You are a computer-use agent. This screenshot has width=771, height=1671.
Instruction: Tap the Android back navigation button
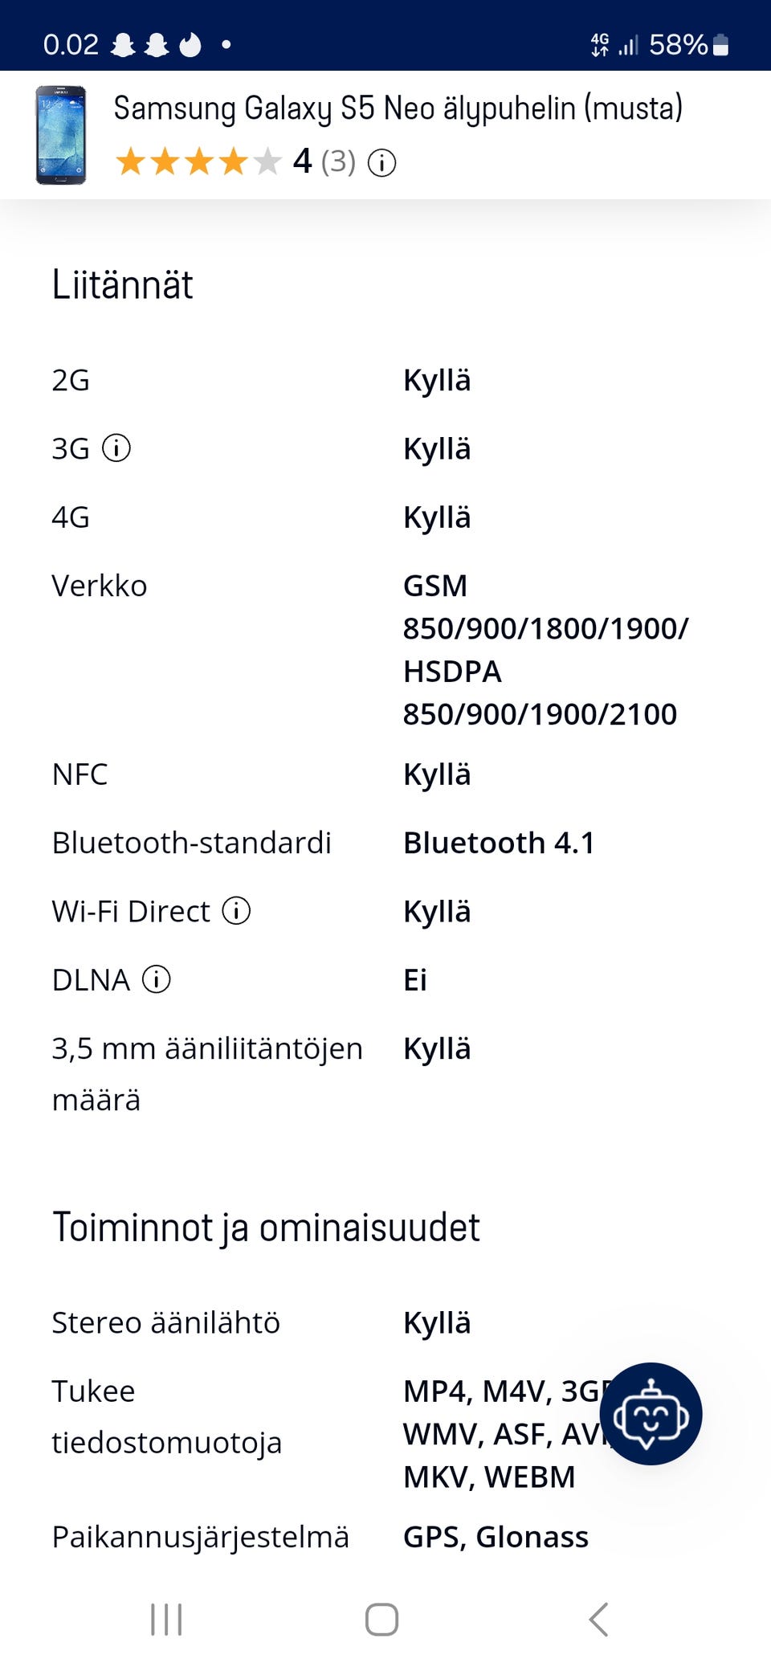pyautogui.click(x=598, y=1619)
